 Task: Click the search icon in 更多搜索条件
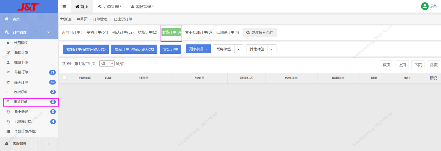pyautogui.click(x=248, y=33)
